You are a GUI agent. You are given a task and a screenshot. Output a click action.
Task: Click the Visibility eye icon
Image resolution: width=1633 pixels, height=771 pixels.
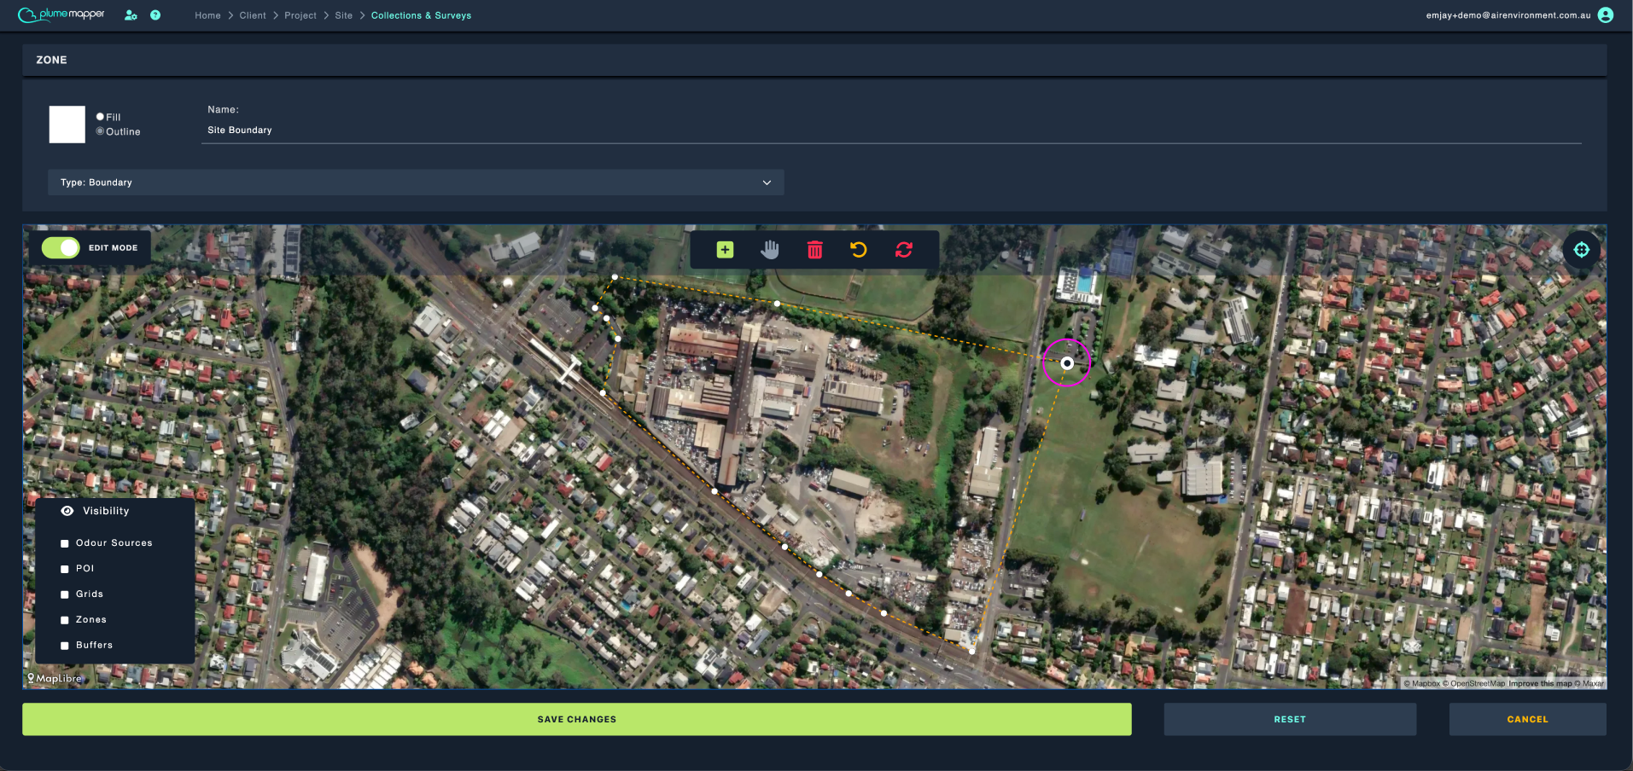[67, 511]
